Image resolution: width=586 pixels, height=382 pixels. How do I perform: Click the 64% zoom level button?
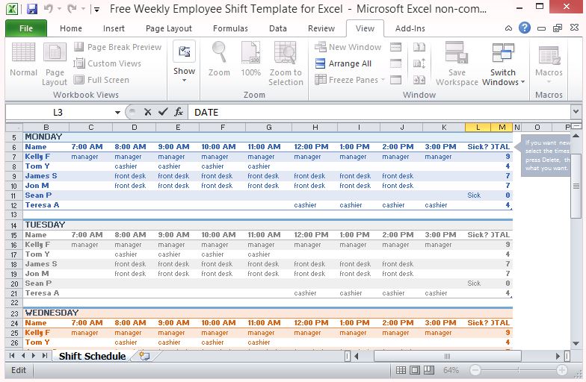[451, 370]
